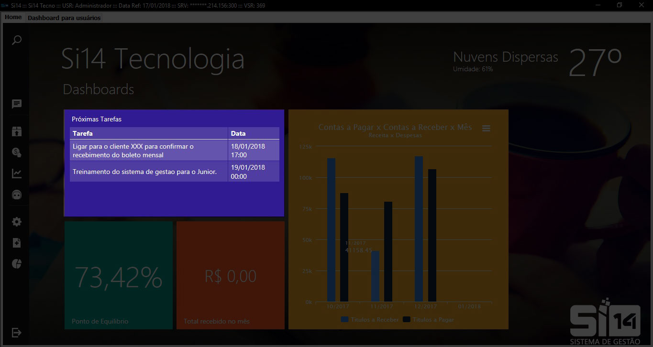Click the add document icon in sidebar

click(17, 243)
